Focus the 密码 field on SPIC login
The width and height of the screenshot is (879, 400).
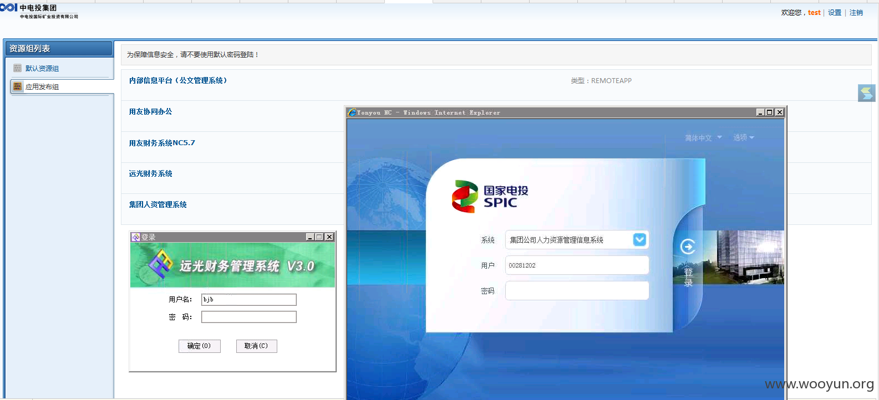point(577,291)
